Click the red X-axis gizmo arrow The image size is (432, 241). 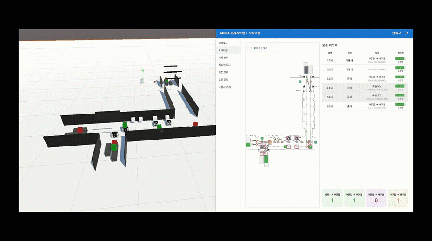coord(156,82)
